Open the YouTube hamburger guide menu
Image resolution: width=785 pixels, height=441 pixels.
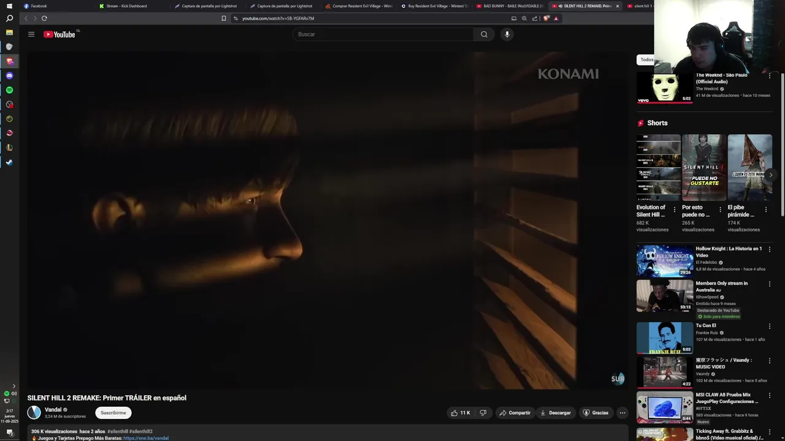tap(31, 34)
